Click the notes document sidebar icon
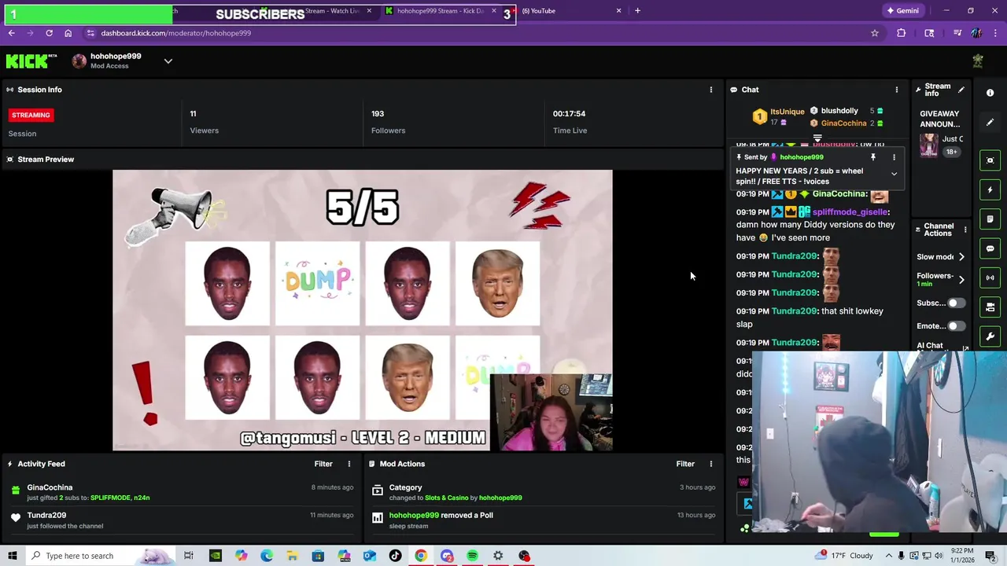 coord(990,219)
